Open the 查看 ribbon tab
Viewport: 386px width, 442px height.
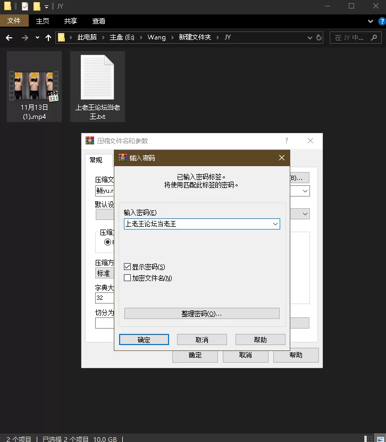pyautogui.click(x=98, y=21)
